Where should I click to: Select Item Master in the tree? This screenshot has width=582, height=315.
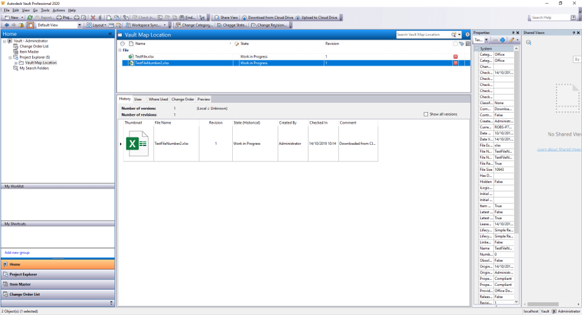tap(29, 52)
